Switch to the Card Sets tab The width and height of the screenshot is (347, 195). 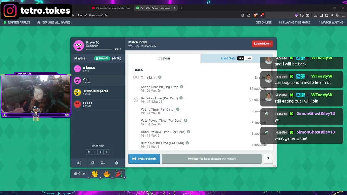point(236,58)
